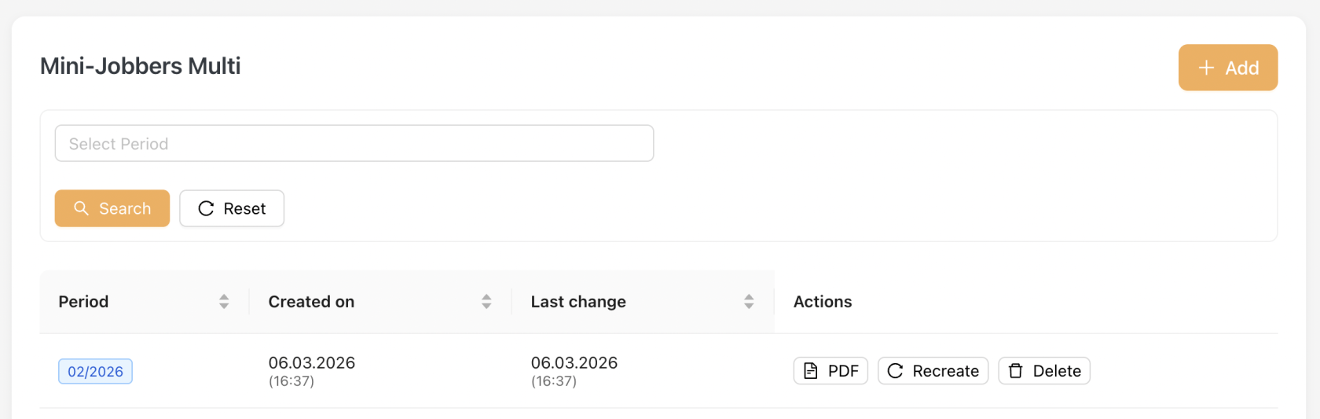The width and height of the screenshot is (1320, 419).
Task: Click the document icon on PDF button
Action: [x=811, y=371]
